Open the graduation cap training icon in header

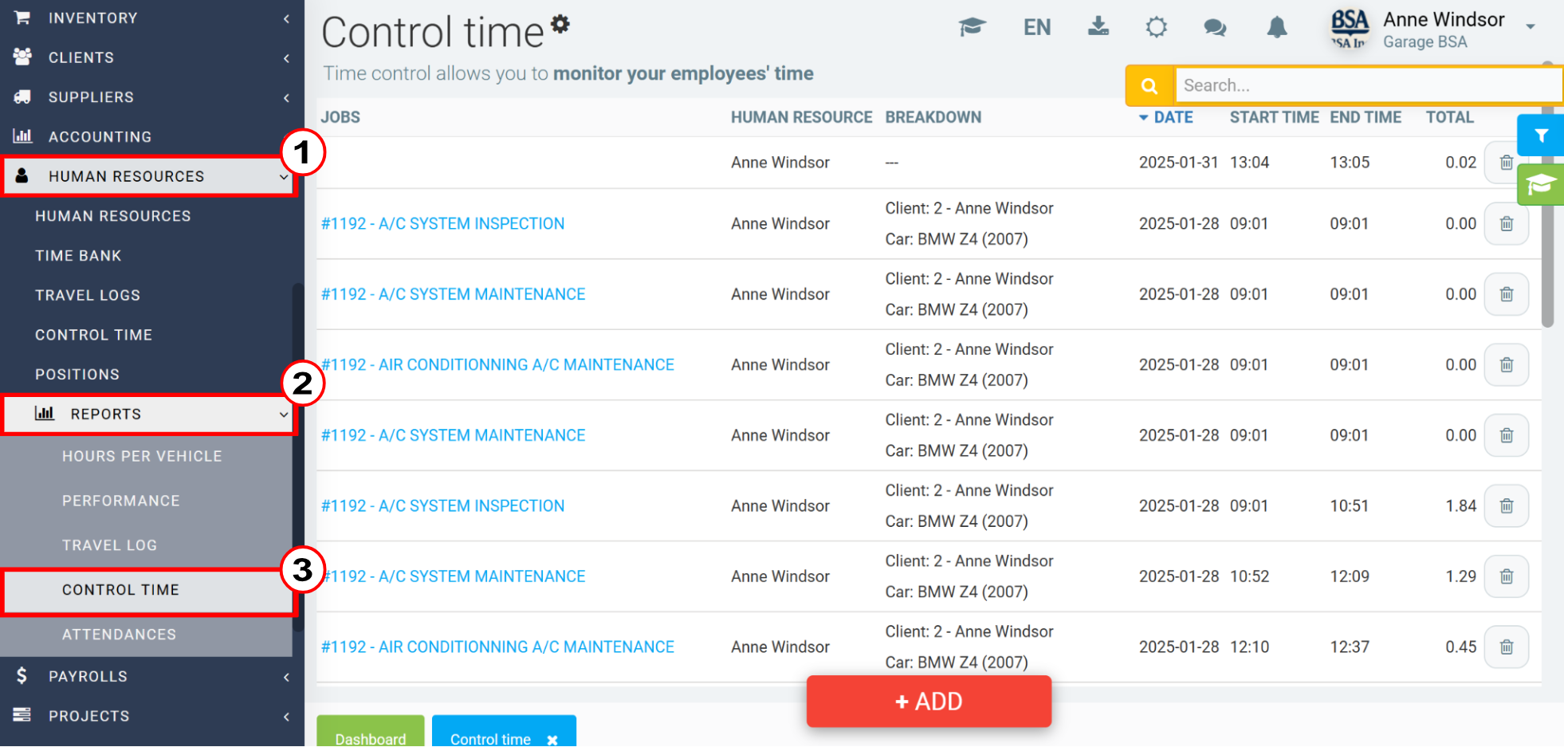pos(972,27)
